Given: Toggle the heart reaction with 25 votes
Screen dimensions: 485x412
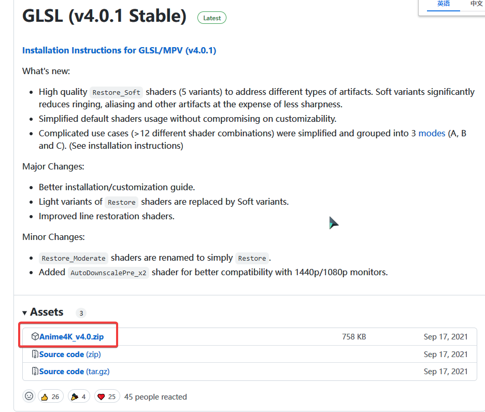Looking at the screenshot, I should (x=107, y=396).
